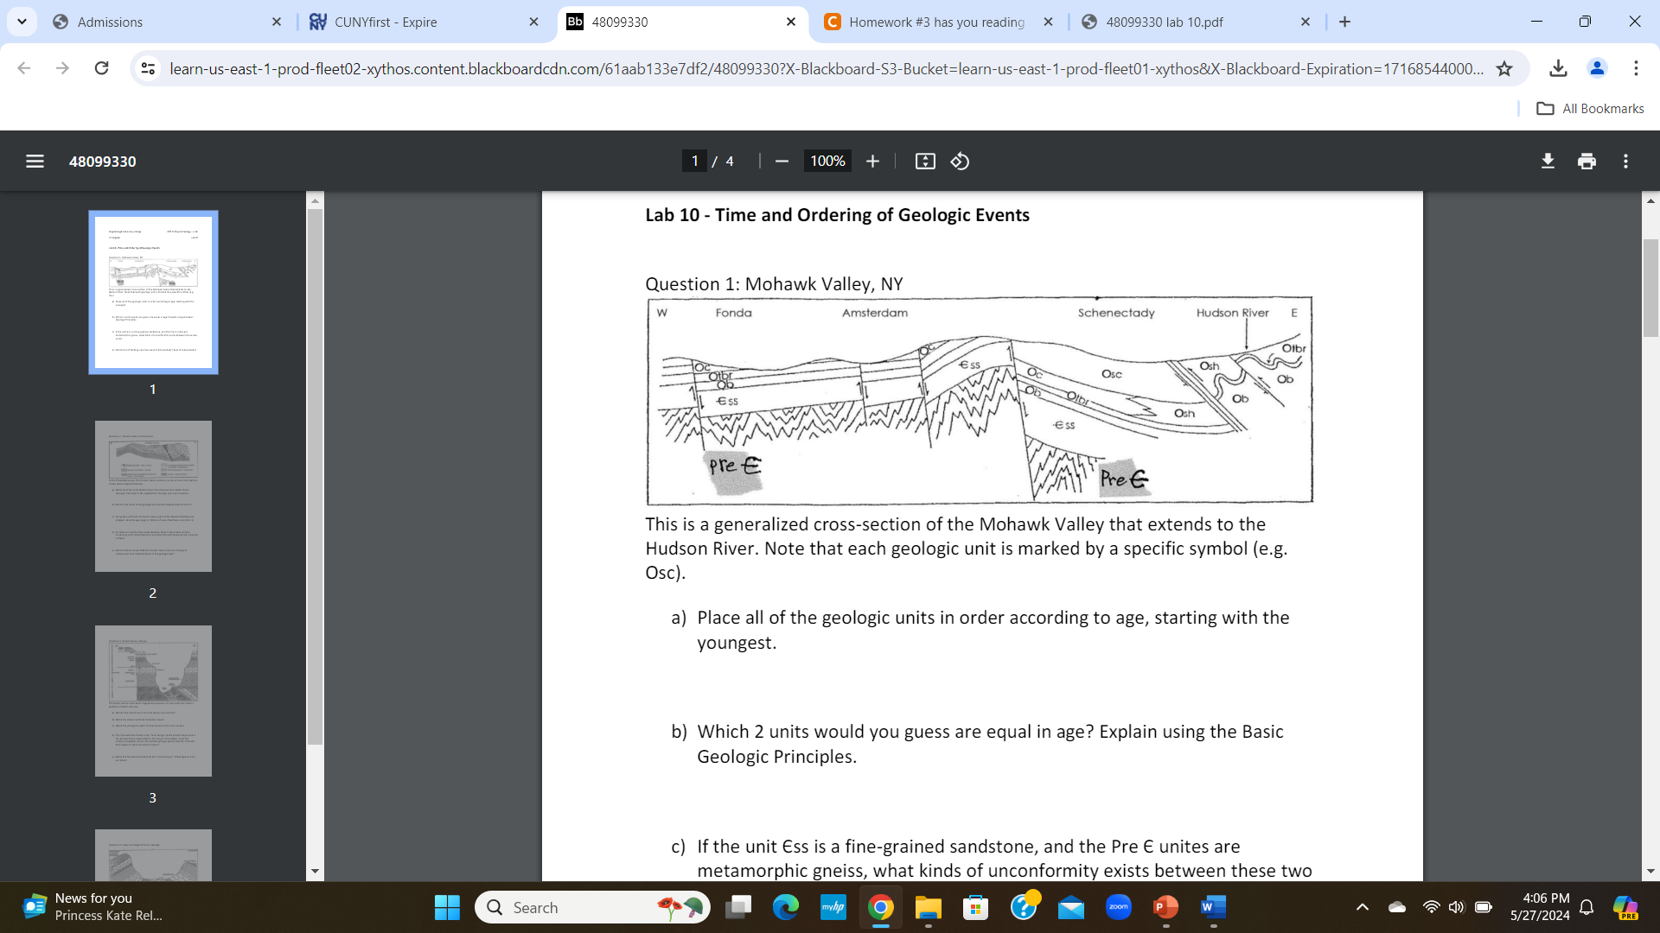The image size is (1660, 933).
Task: Open All Bookmarks folder
Action: click(x=1590, y=108)
